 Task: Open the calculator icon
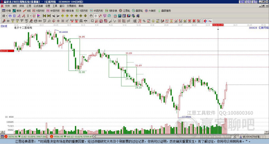(120, 16)
